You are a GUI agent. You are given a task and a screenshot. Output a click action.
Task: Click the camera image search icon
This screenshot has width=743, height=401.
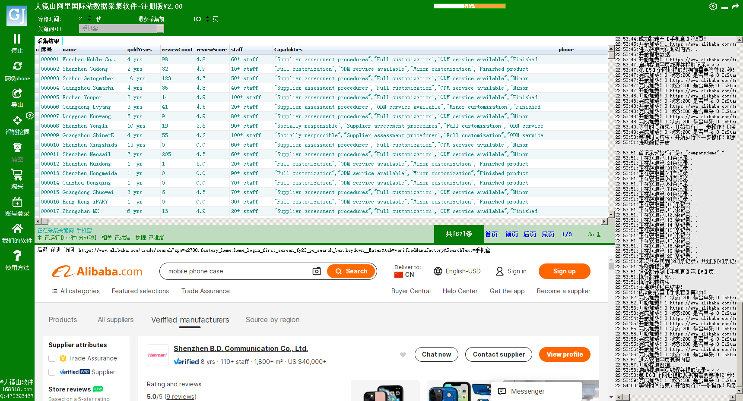point(317,271)
